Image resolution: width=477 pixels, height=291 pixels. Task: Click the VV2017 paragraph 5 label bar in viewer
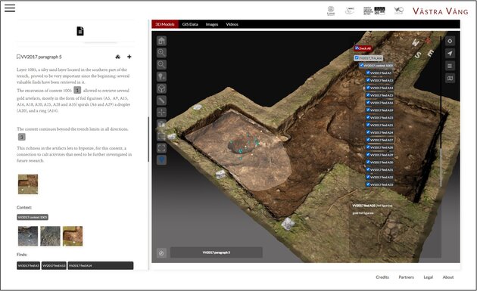click(x=217, y=252)
